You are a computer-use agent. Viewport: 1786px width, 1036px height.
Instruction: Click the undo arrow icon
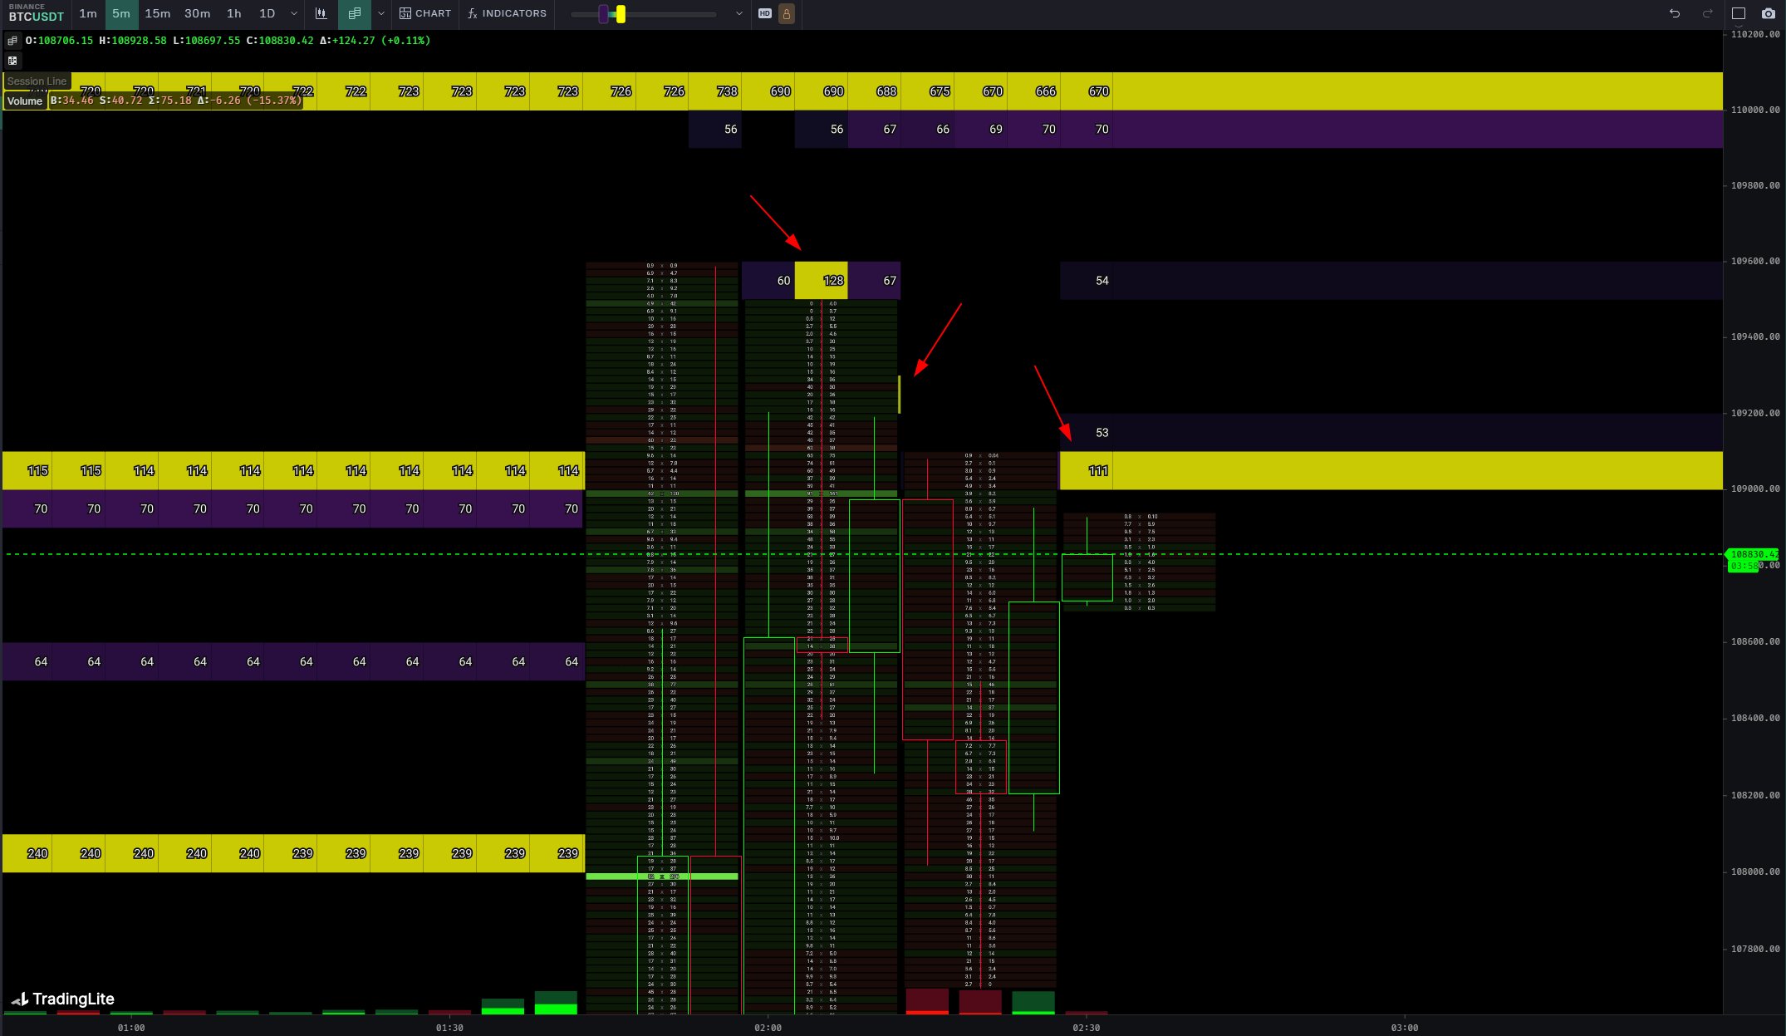click(1675, 13)
